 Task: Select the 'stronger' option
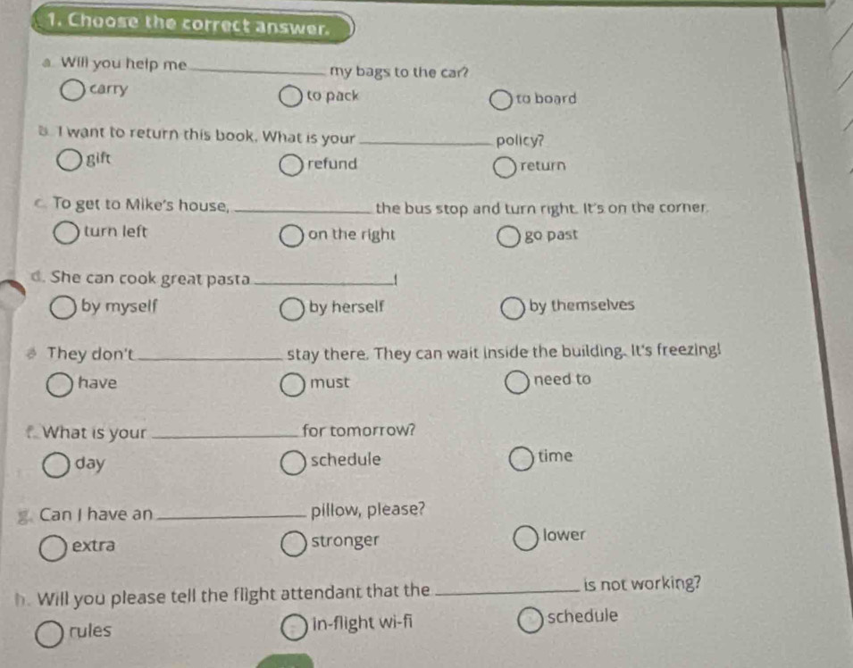(x=294, y=544)
